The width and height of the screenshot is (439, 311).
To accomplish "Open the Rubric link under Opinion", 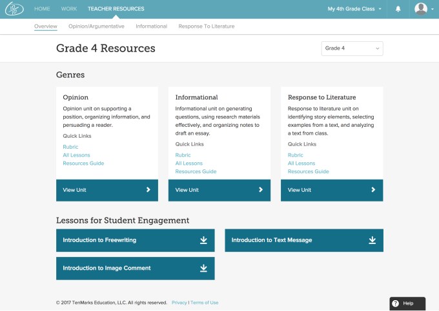I will (70, 147).
